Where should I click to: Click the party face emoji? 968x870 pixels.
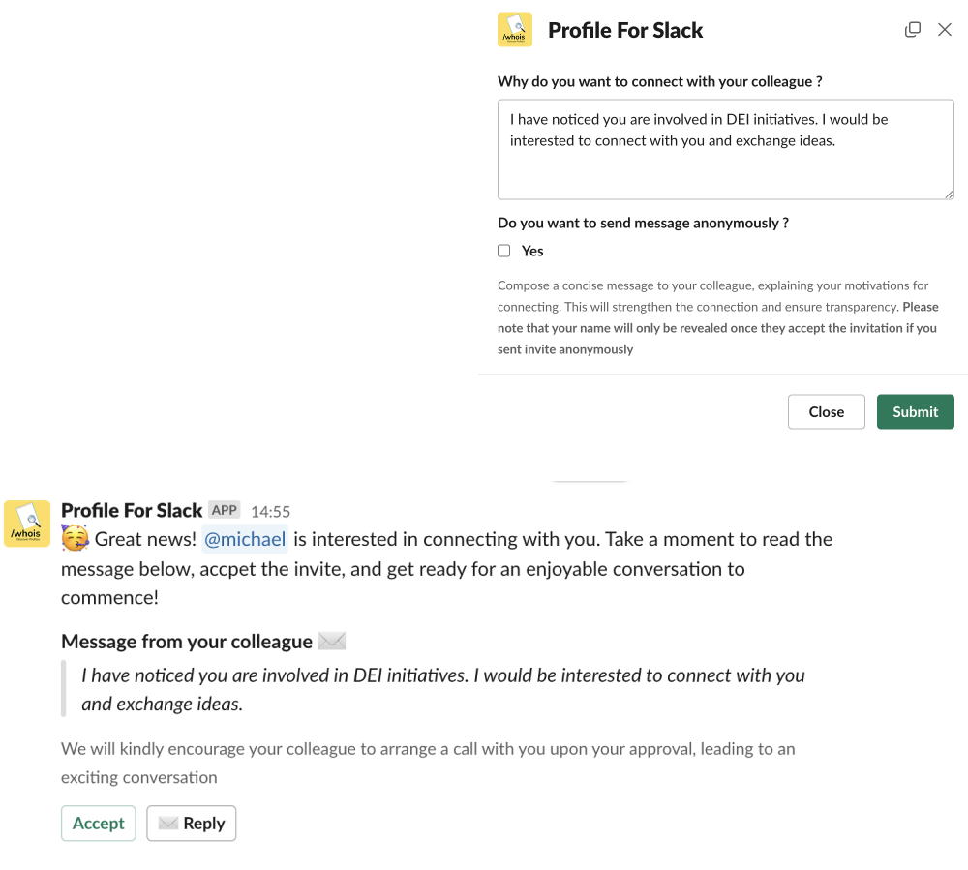click(x=76, y=539)
